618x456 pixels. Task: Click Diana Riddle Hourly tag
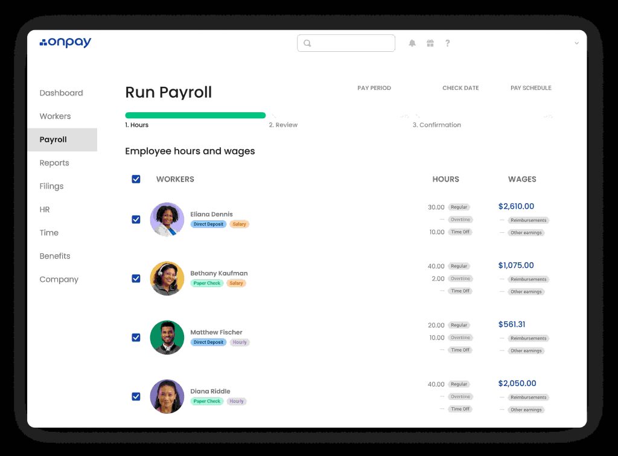coord(237,401)
